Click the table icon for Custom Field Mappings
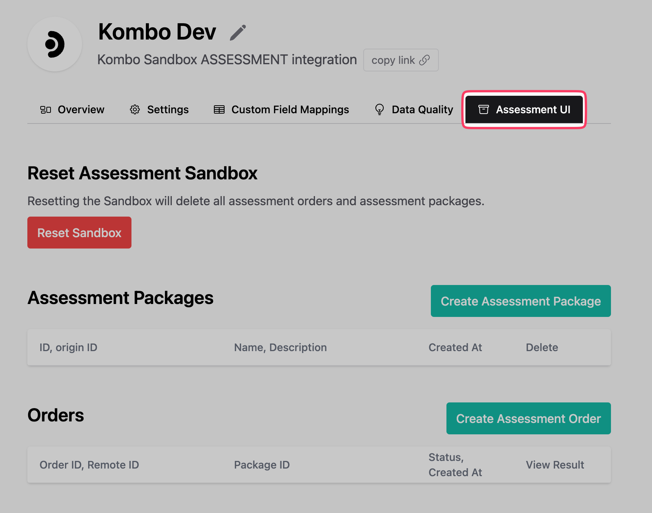Viewport: 652px width, 513px height. click(x=219, y=109)
